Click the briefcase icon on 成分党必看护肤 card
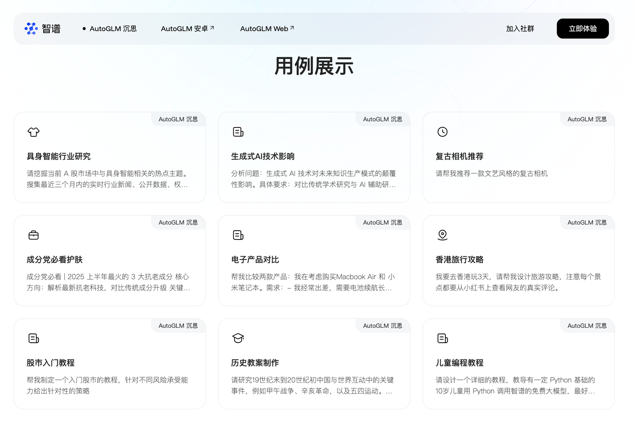 (33, 235)
